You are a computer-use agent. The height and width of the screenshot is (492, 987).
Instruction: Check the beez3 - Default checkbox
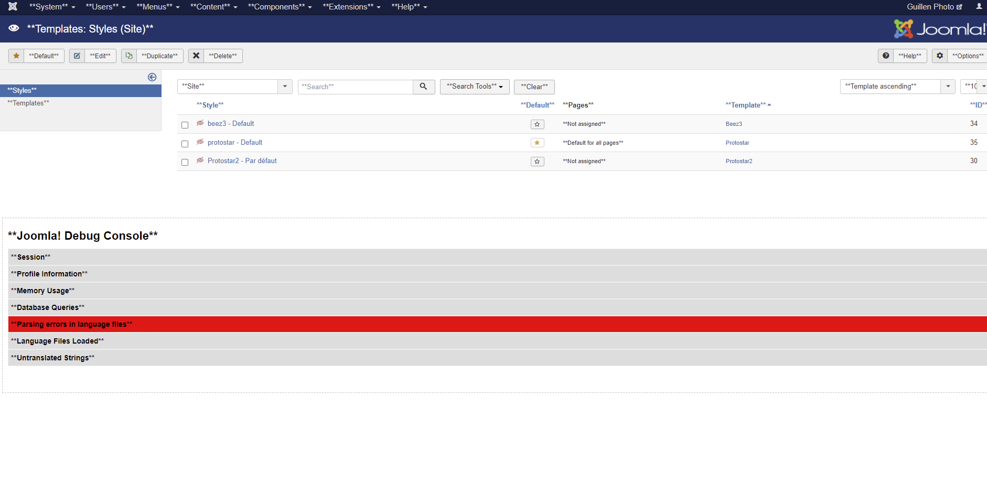(x=185, y=125)
